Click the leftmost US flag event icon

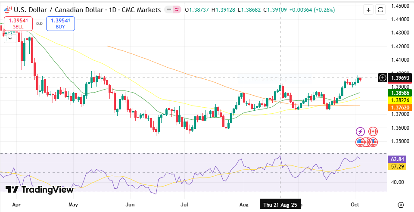point(360,142)
